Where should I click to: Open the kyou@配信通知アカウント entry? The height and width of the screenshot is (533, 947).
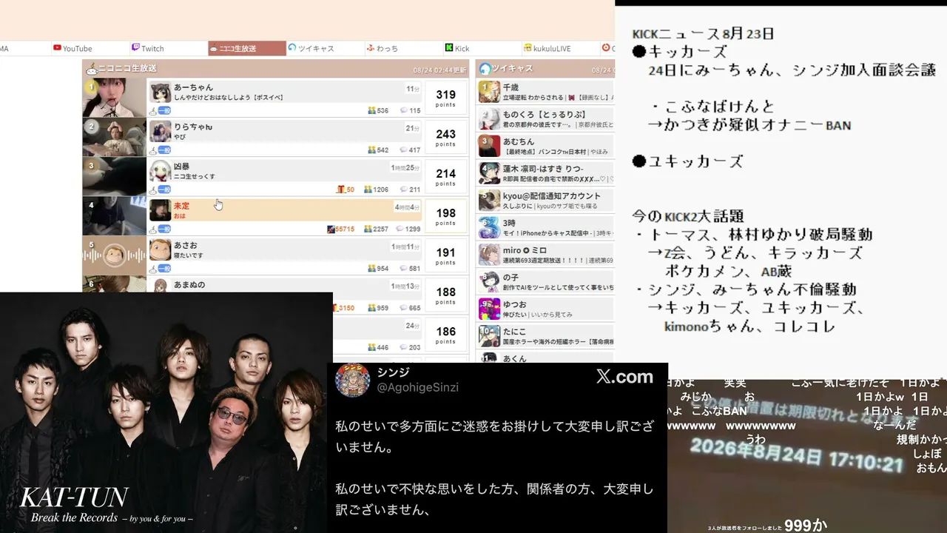coord(546,200)
